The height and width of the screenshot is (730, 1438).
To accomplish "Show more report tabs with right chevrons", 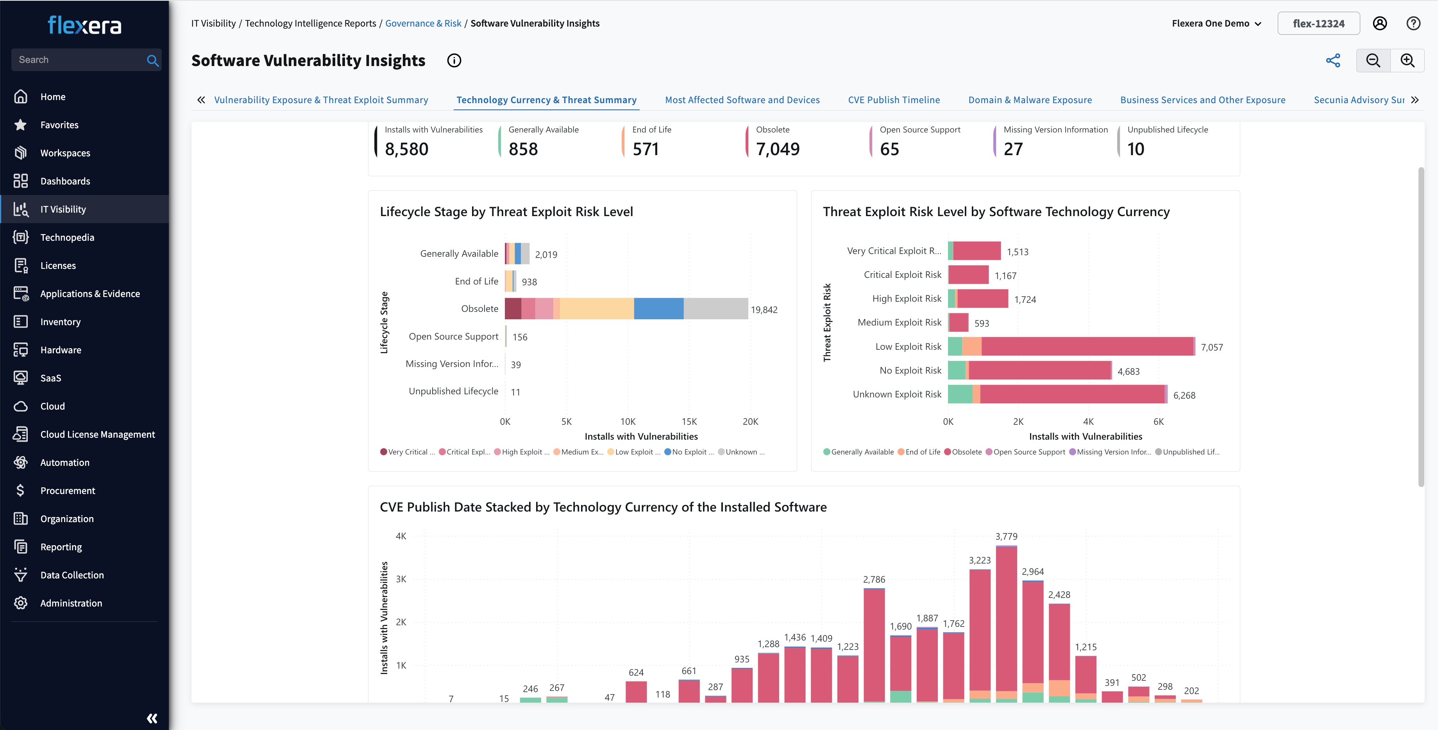I will pyautogui.click(x=1415, y=100).
